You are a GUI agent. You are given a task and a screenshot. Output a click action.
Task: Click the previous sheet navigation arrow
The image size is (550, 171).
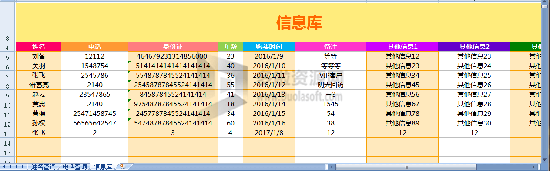click(10, 167)
